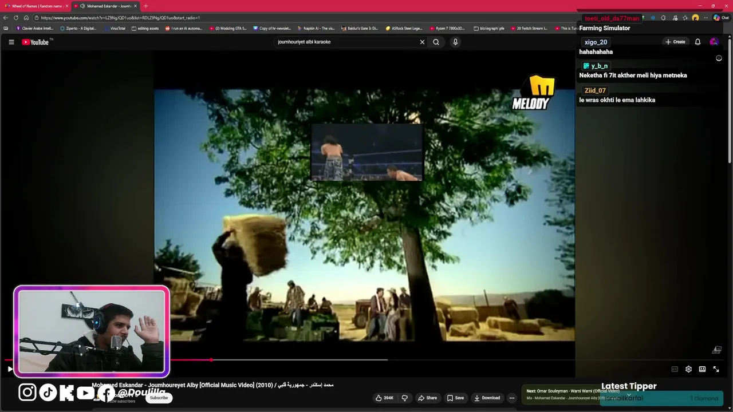Open YouTube notifications bell
Screen dimensions: 733x412
point(697,42)
